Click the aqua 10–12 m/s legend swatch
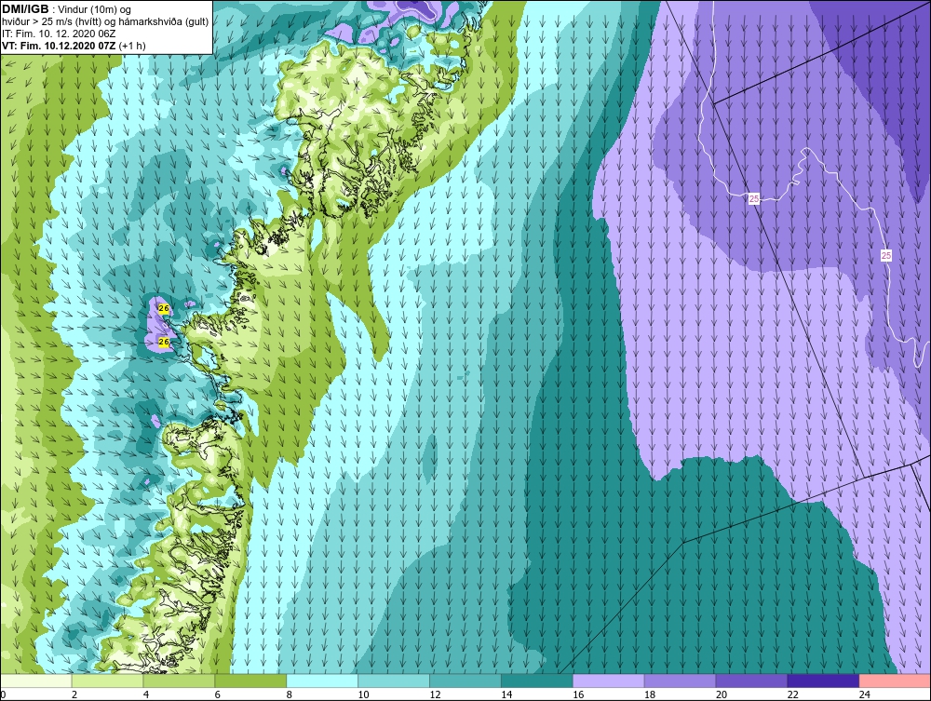Screen dimensions: 931x701 point(394,681)
